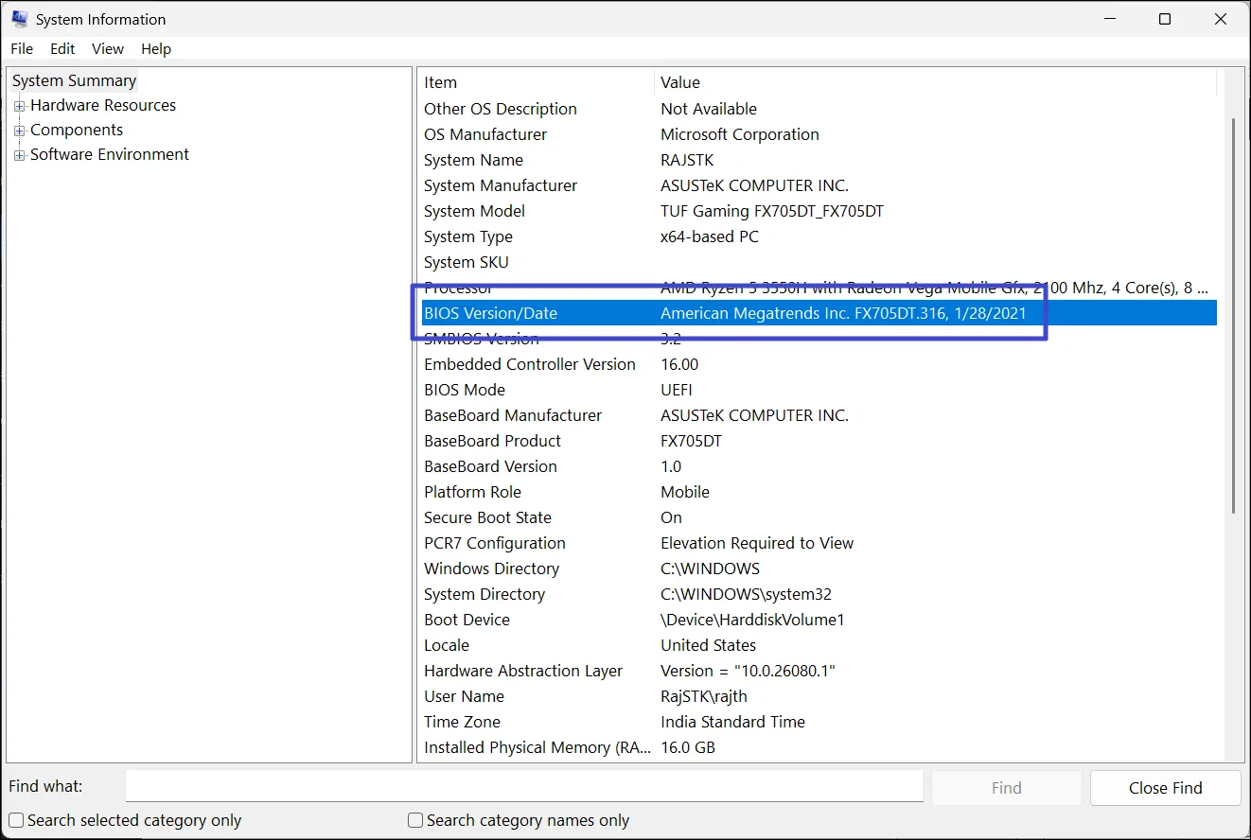Expand the Software Environment node
Image resolution: width=1251 pixels, height=840 pixels.
tap(19, 155)
